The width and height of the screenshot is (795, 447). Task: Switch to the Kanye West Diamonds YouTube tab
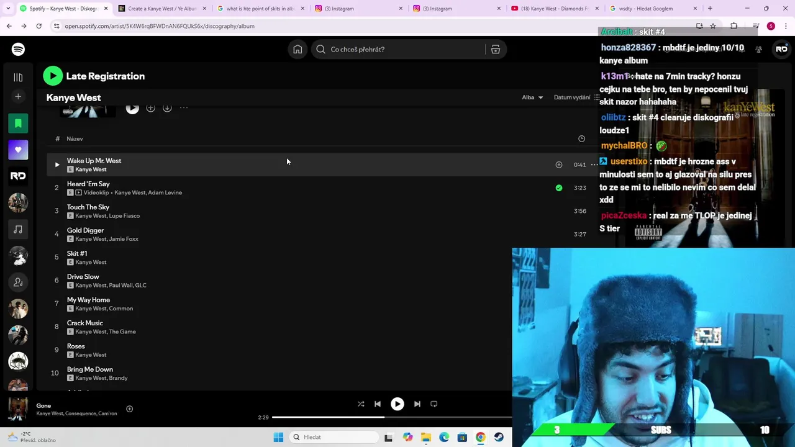tap(553, 9)
